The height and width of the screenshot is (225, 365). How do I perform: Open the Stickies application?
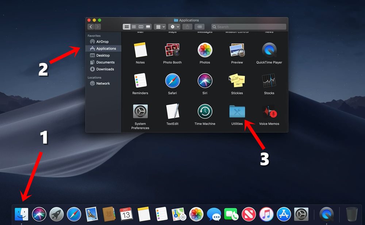(237, 80)
